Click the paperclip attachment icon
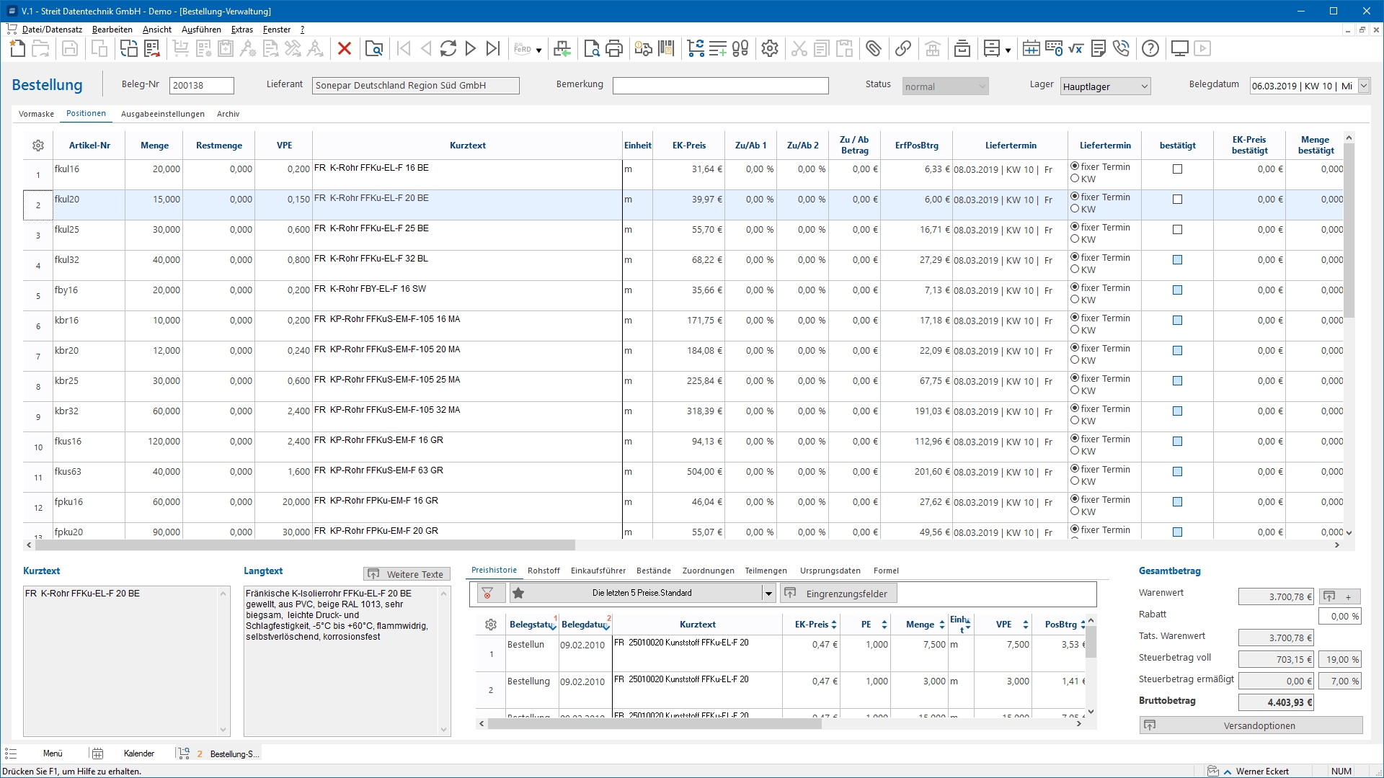The height and width of the screenshot is (778, 1384). coord(874,49)
